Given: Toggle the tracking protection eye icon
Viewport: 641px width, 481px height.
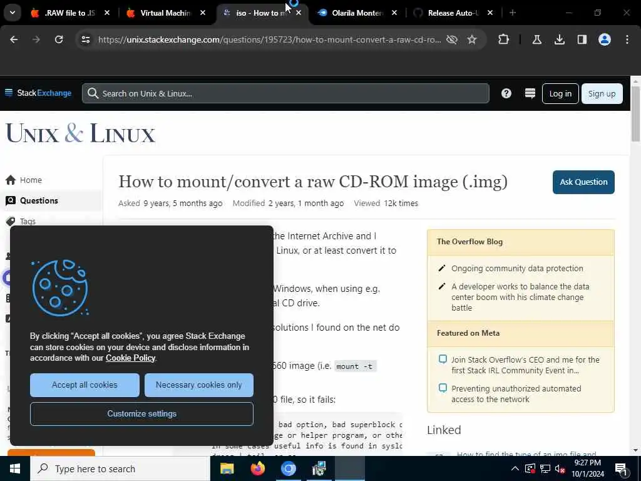Looking at the screenshot, I should click(x=452, y=39).
